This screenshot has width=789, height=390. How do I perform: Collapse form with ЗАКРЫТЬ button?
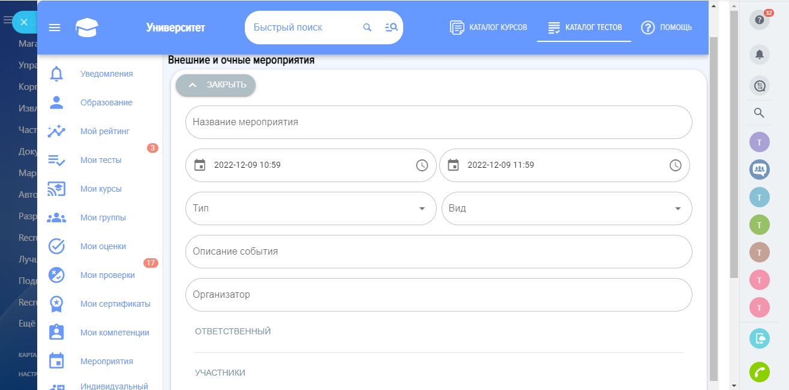[216, 85]
